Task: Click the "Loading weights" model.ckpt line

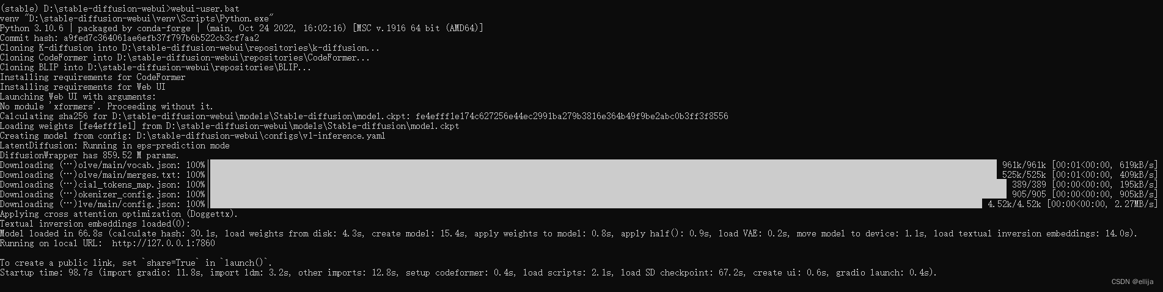Action: click(x=229, y=126)
